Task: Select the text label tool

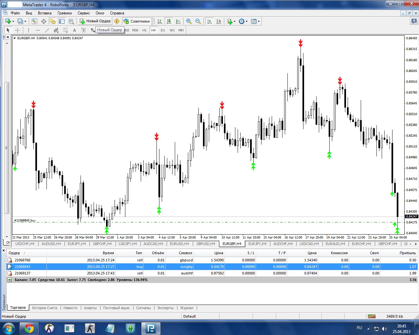Action: (83, 30)
